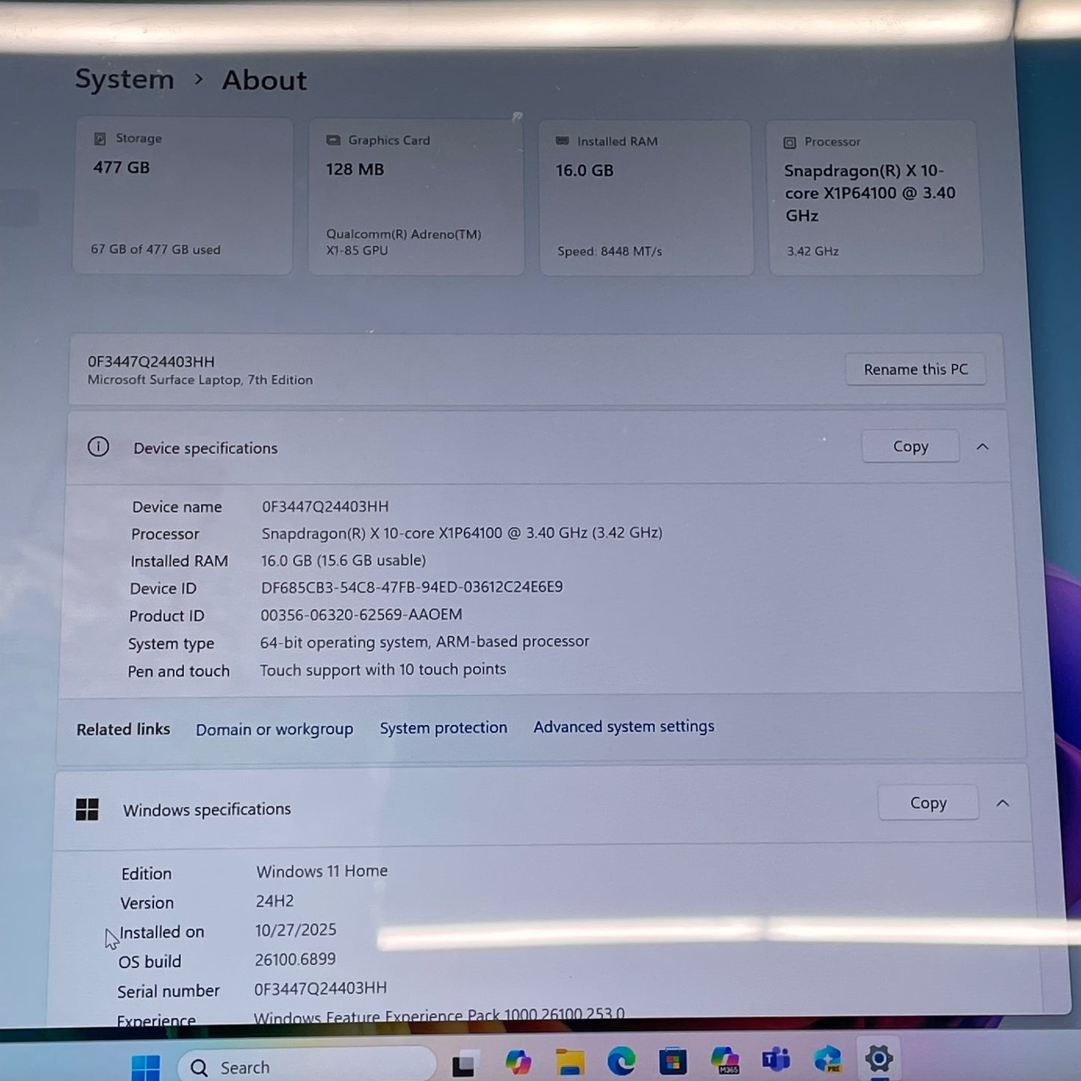This screenshot has height=1081, width=1081.
Task: Open the System protection link
Action: pos(443,728)
